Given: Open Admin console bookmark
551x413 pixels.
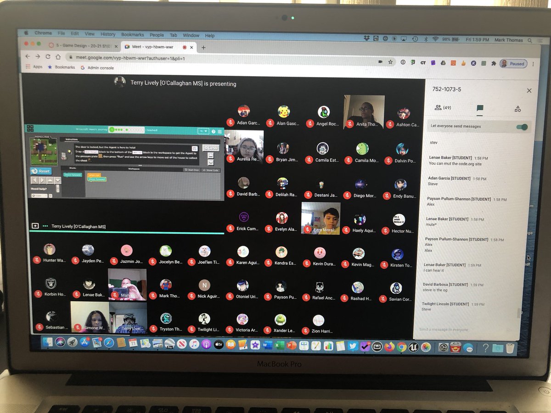Looking at the screenshot, I should click(97, 67).
